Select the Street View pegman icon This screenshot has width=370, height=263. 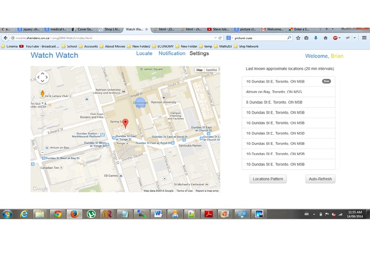[43, 93]
